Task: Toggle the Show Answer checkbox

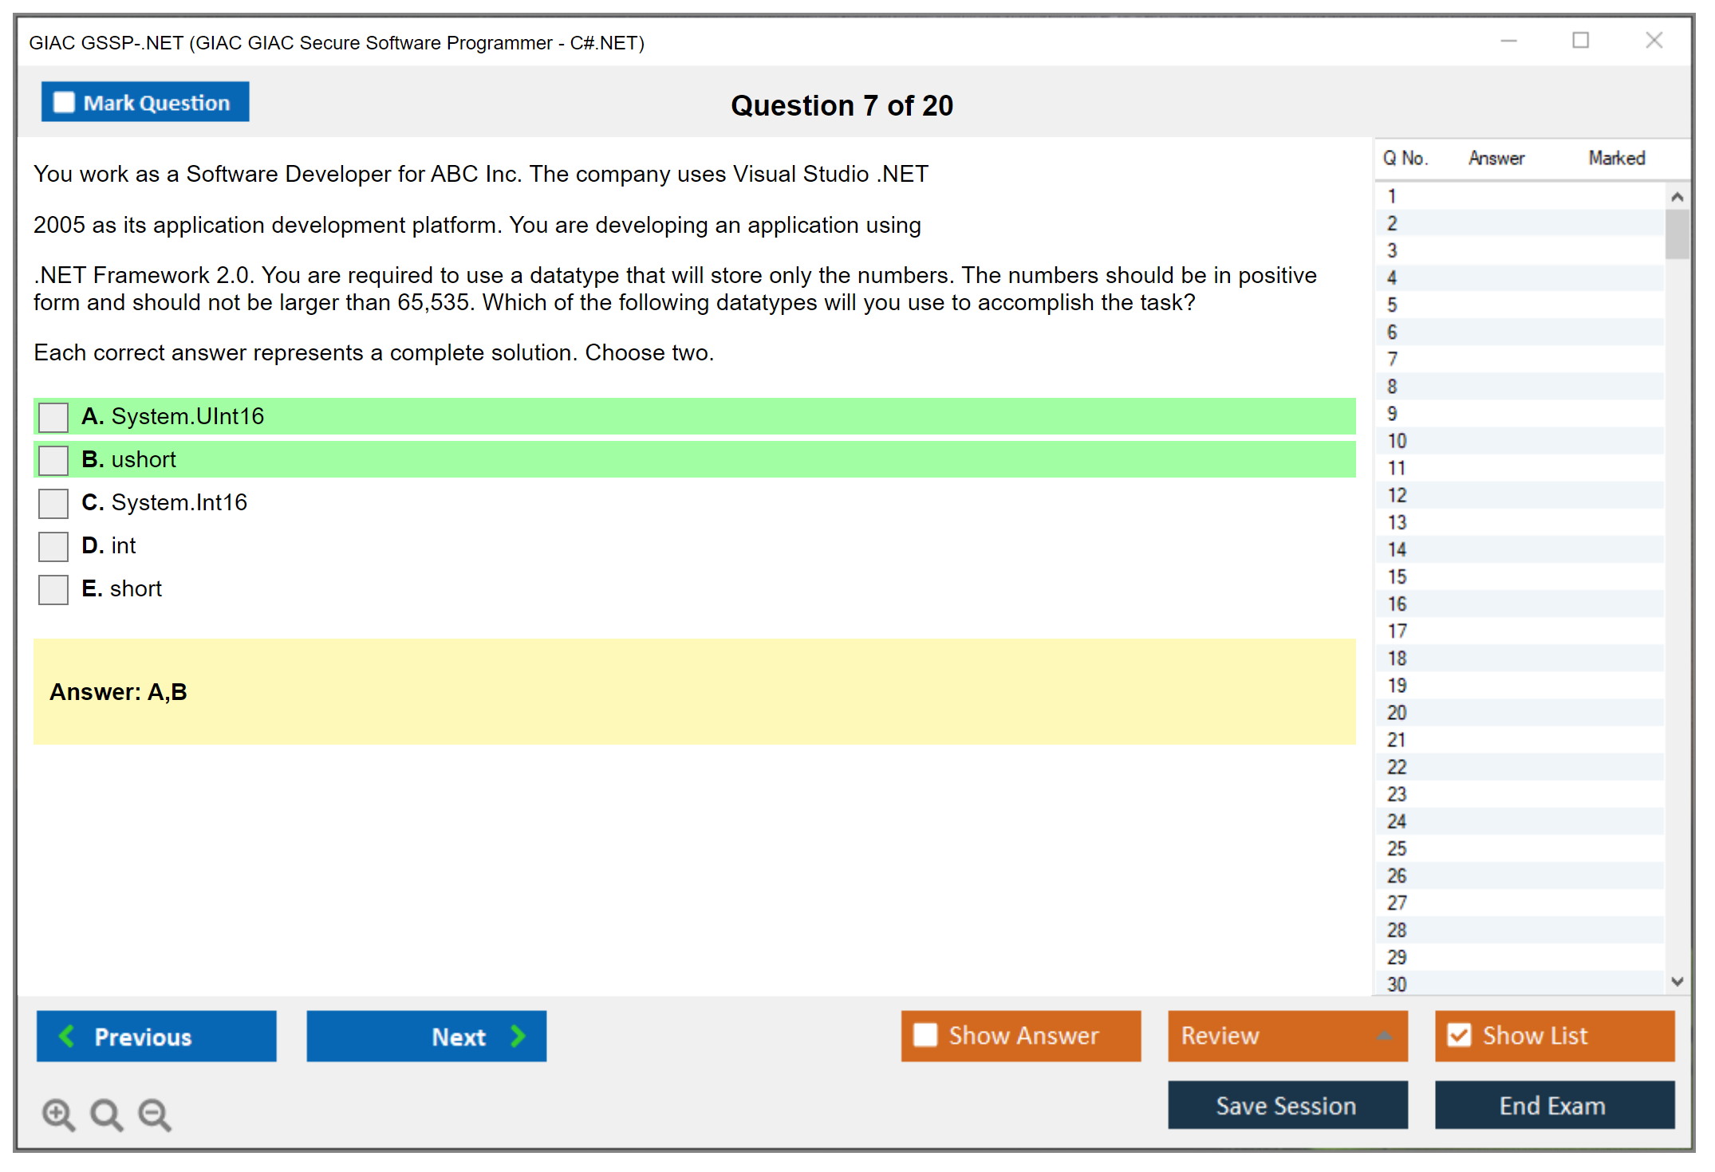Action: pos(925,1035)
